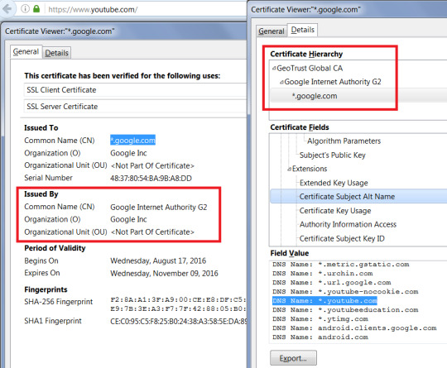Select Certificate Subject Key ID field
Screen dimensions: 447x368
[x=342, y=238]
